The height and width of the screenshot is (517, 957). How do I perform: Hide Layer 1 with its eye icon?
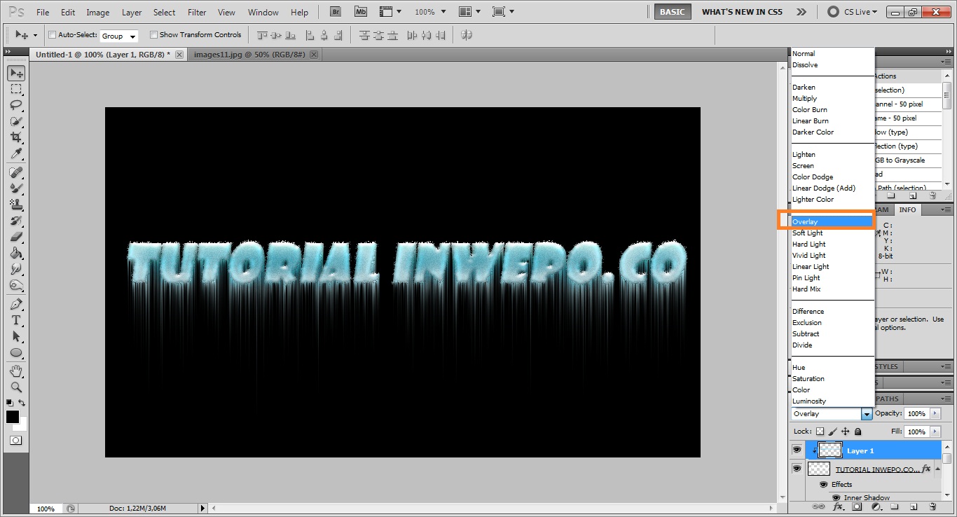coord(797,450)
